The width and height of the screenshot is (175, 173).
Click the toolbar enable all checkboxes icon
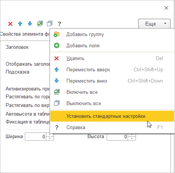[40, 24]
